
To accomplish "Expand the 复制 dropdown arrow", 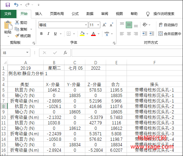I will (x=31, y=29).
